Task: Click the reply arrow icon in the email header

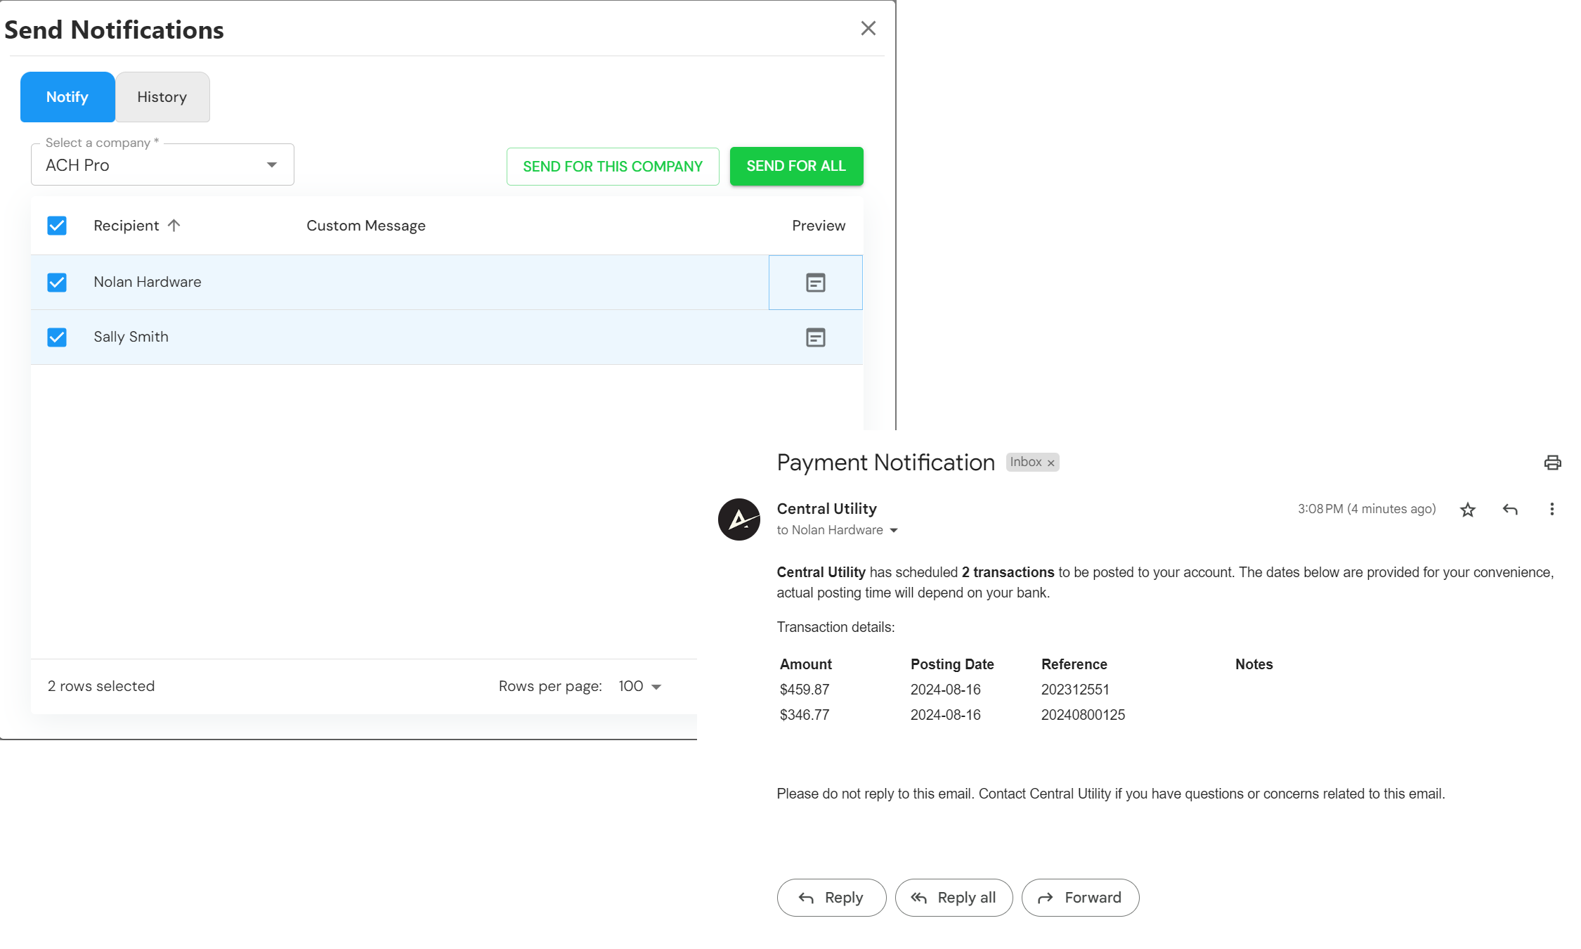Action: pos(1510,510)
